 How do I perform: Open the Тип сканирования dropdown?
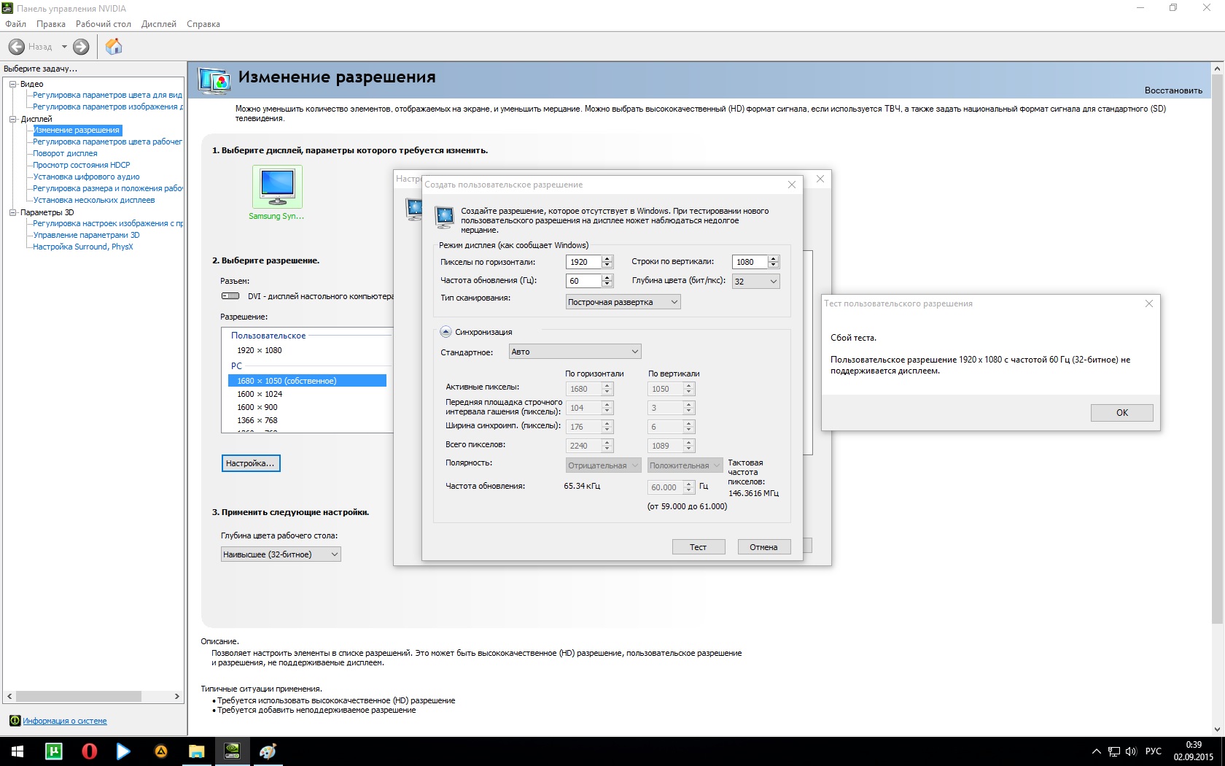point(623,302)
